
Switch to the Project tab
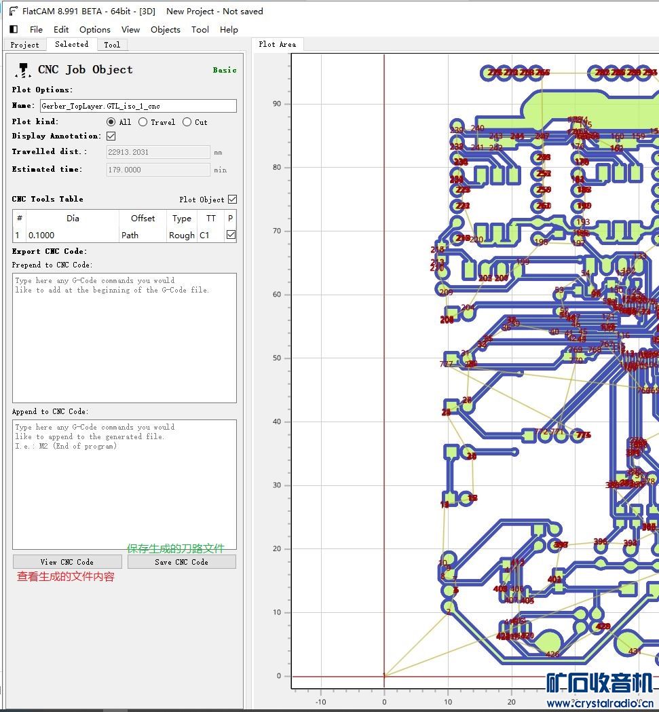24,45
